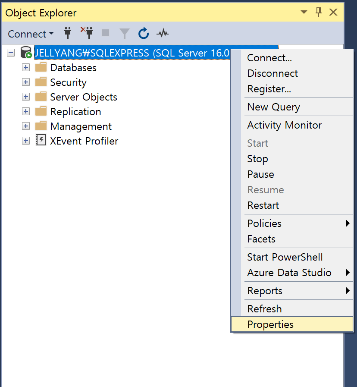357x387 pixels.
Task: Open the Object Explorer window position dropdown arrow
Action: tap(304, 12)
